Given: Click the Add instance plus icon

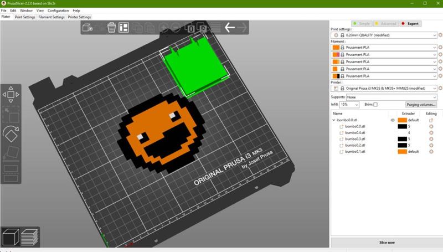Looking at the screenshot, I should pyautogui.click(x=163, y=28).
